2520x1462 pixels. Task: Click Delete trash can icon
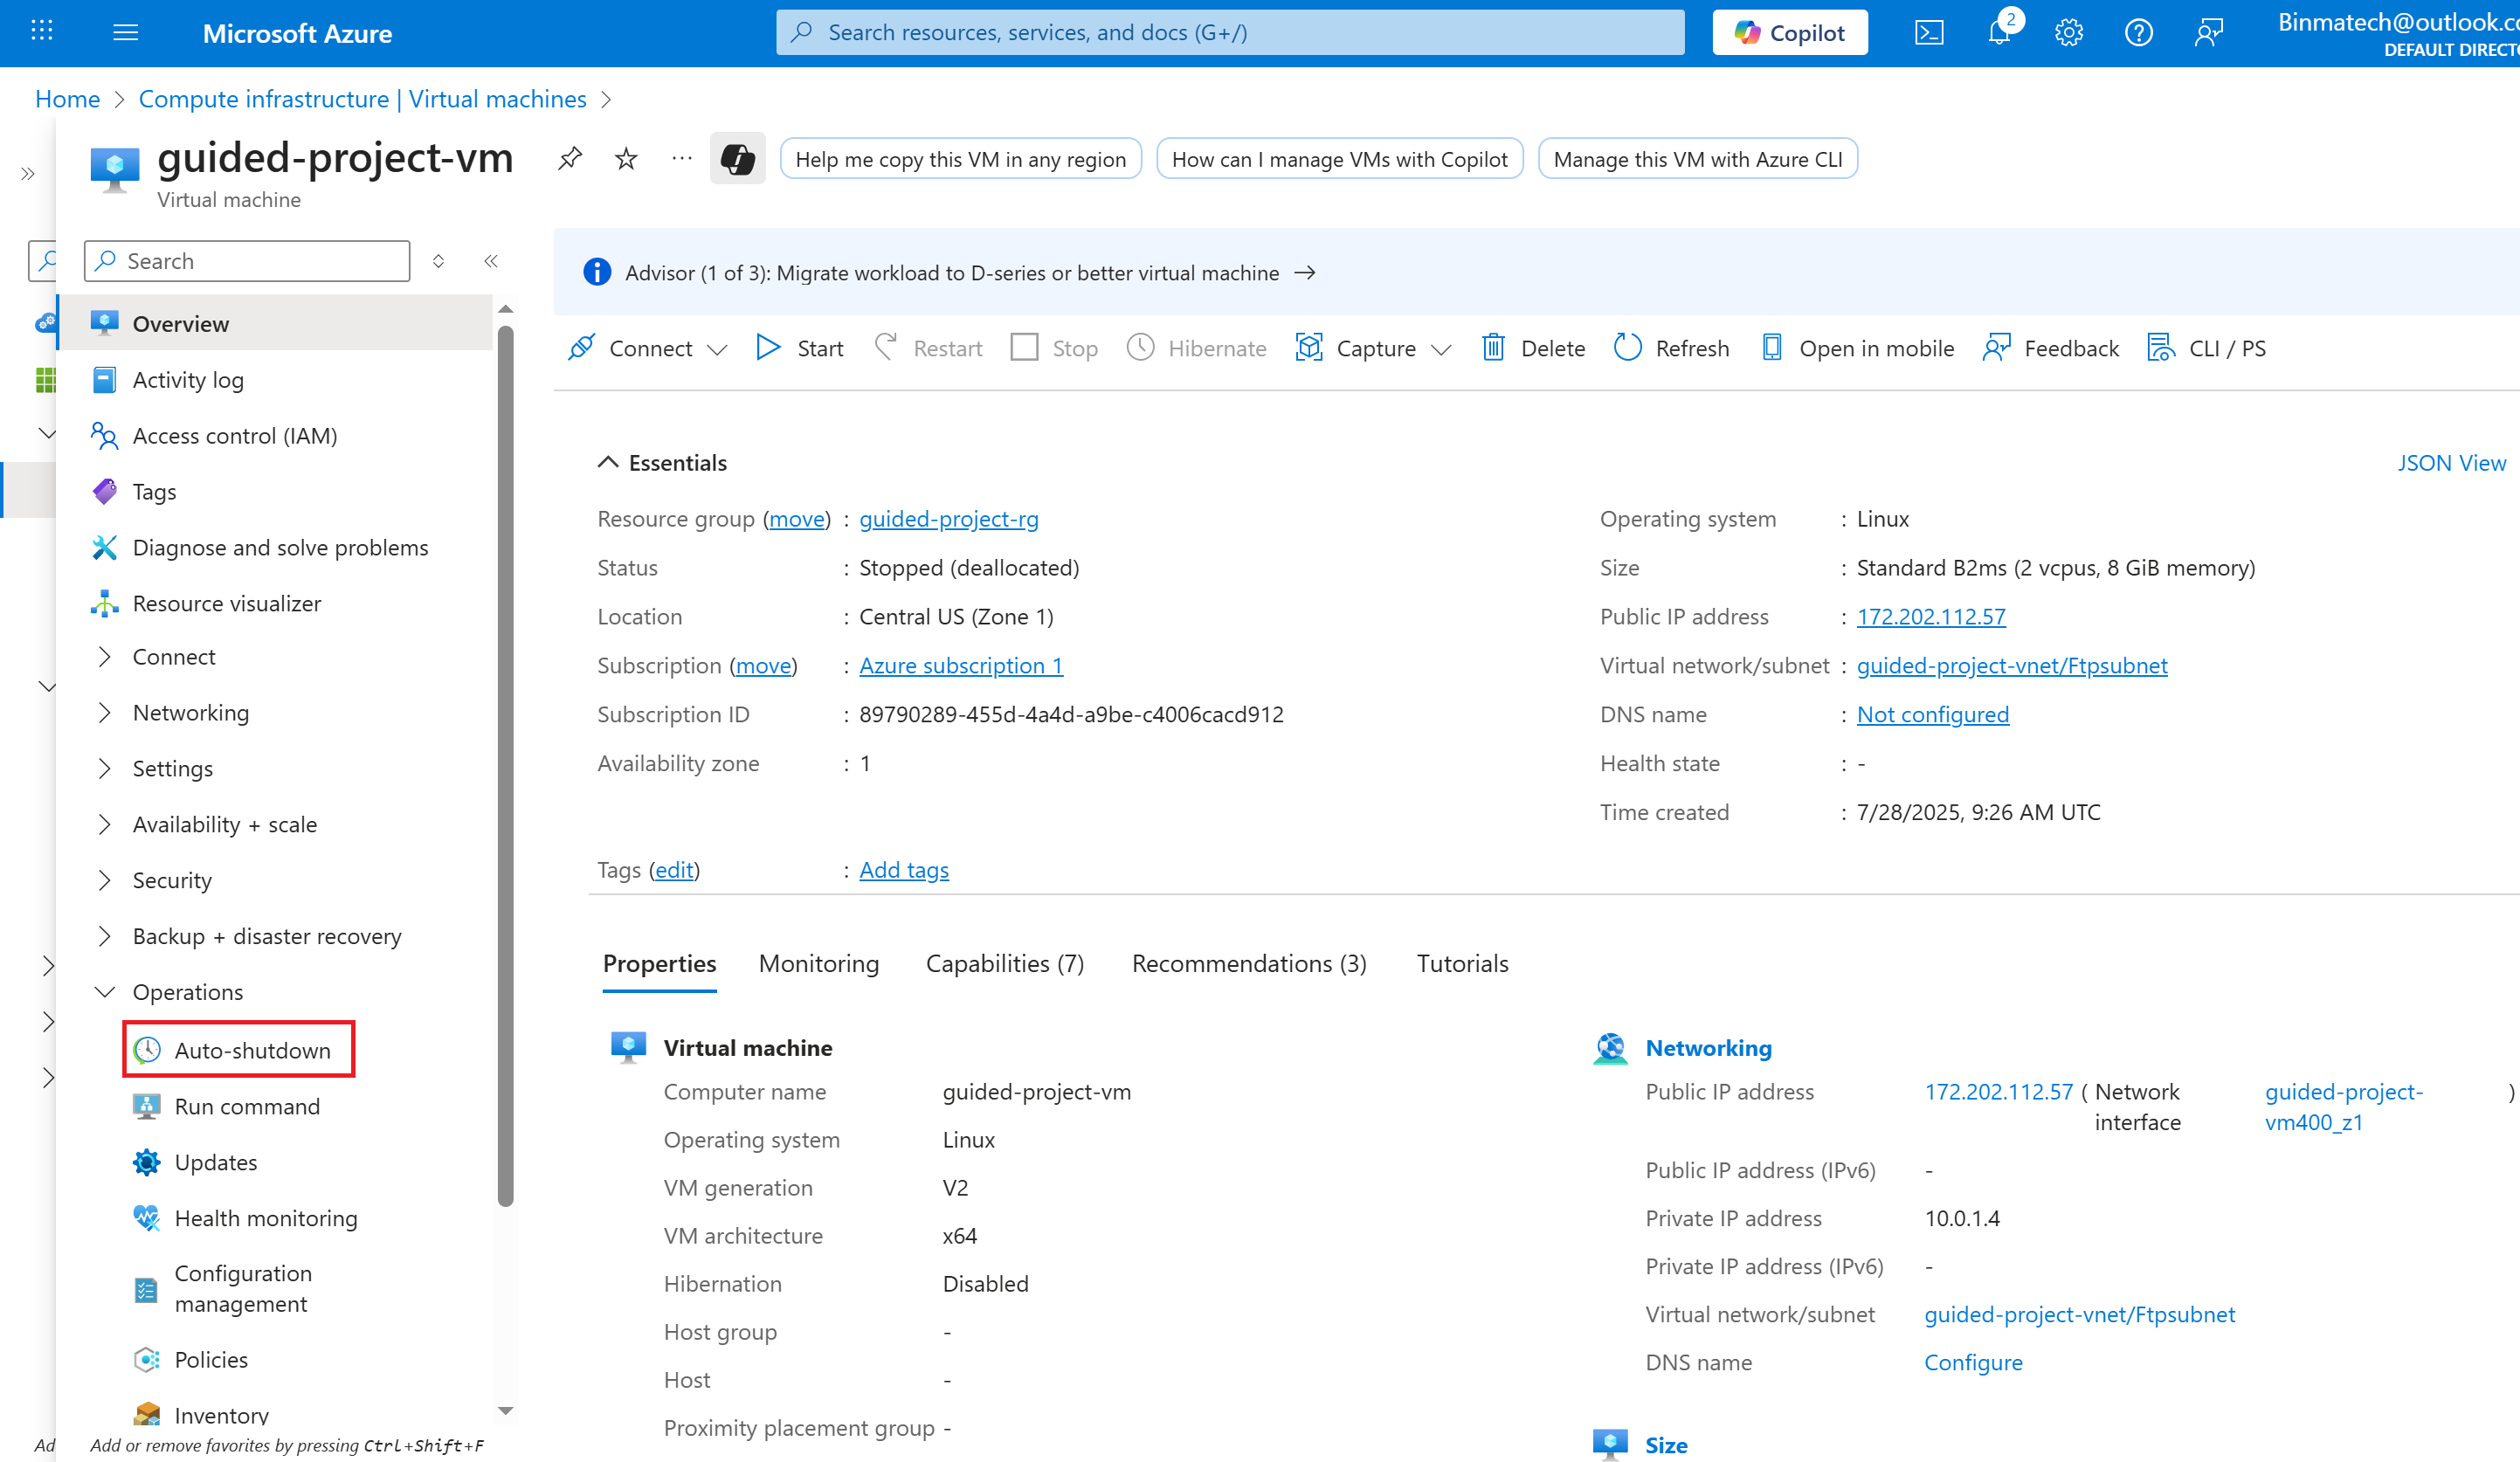pyautogui.click(x=1493, y=348)
